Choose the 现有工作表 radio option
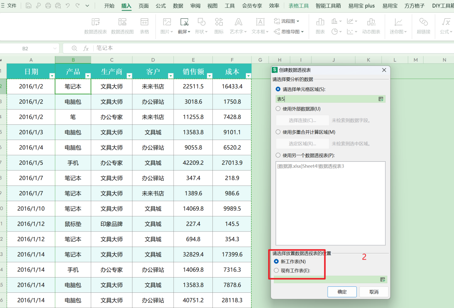 276,270
